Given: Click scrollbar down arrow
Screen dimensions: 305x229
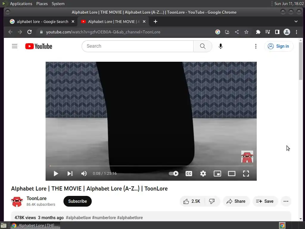Looking at the screenshot, I should pos(301,219).
